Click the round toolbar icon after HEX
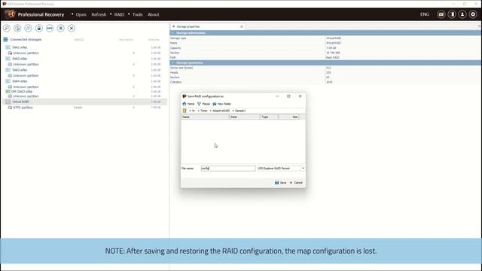Viewport: 482px width, 271px height. (x=60, y=29)
